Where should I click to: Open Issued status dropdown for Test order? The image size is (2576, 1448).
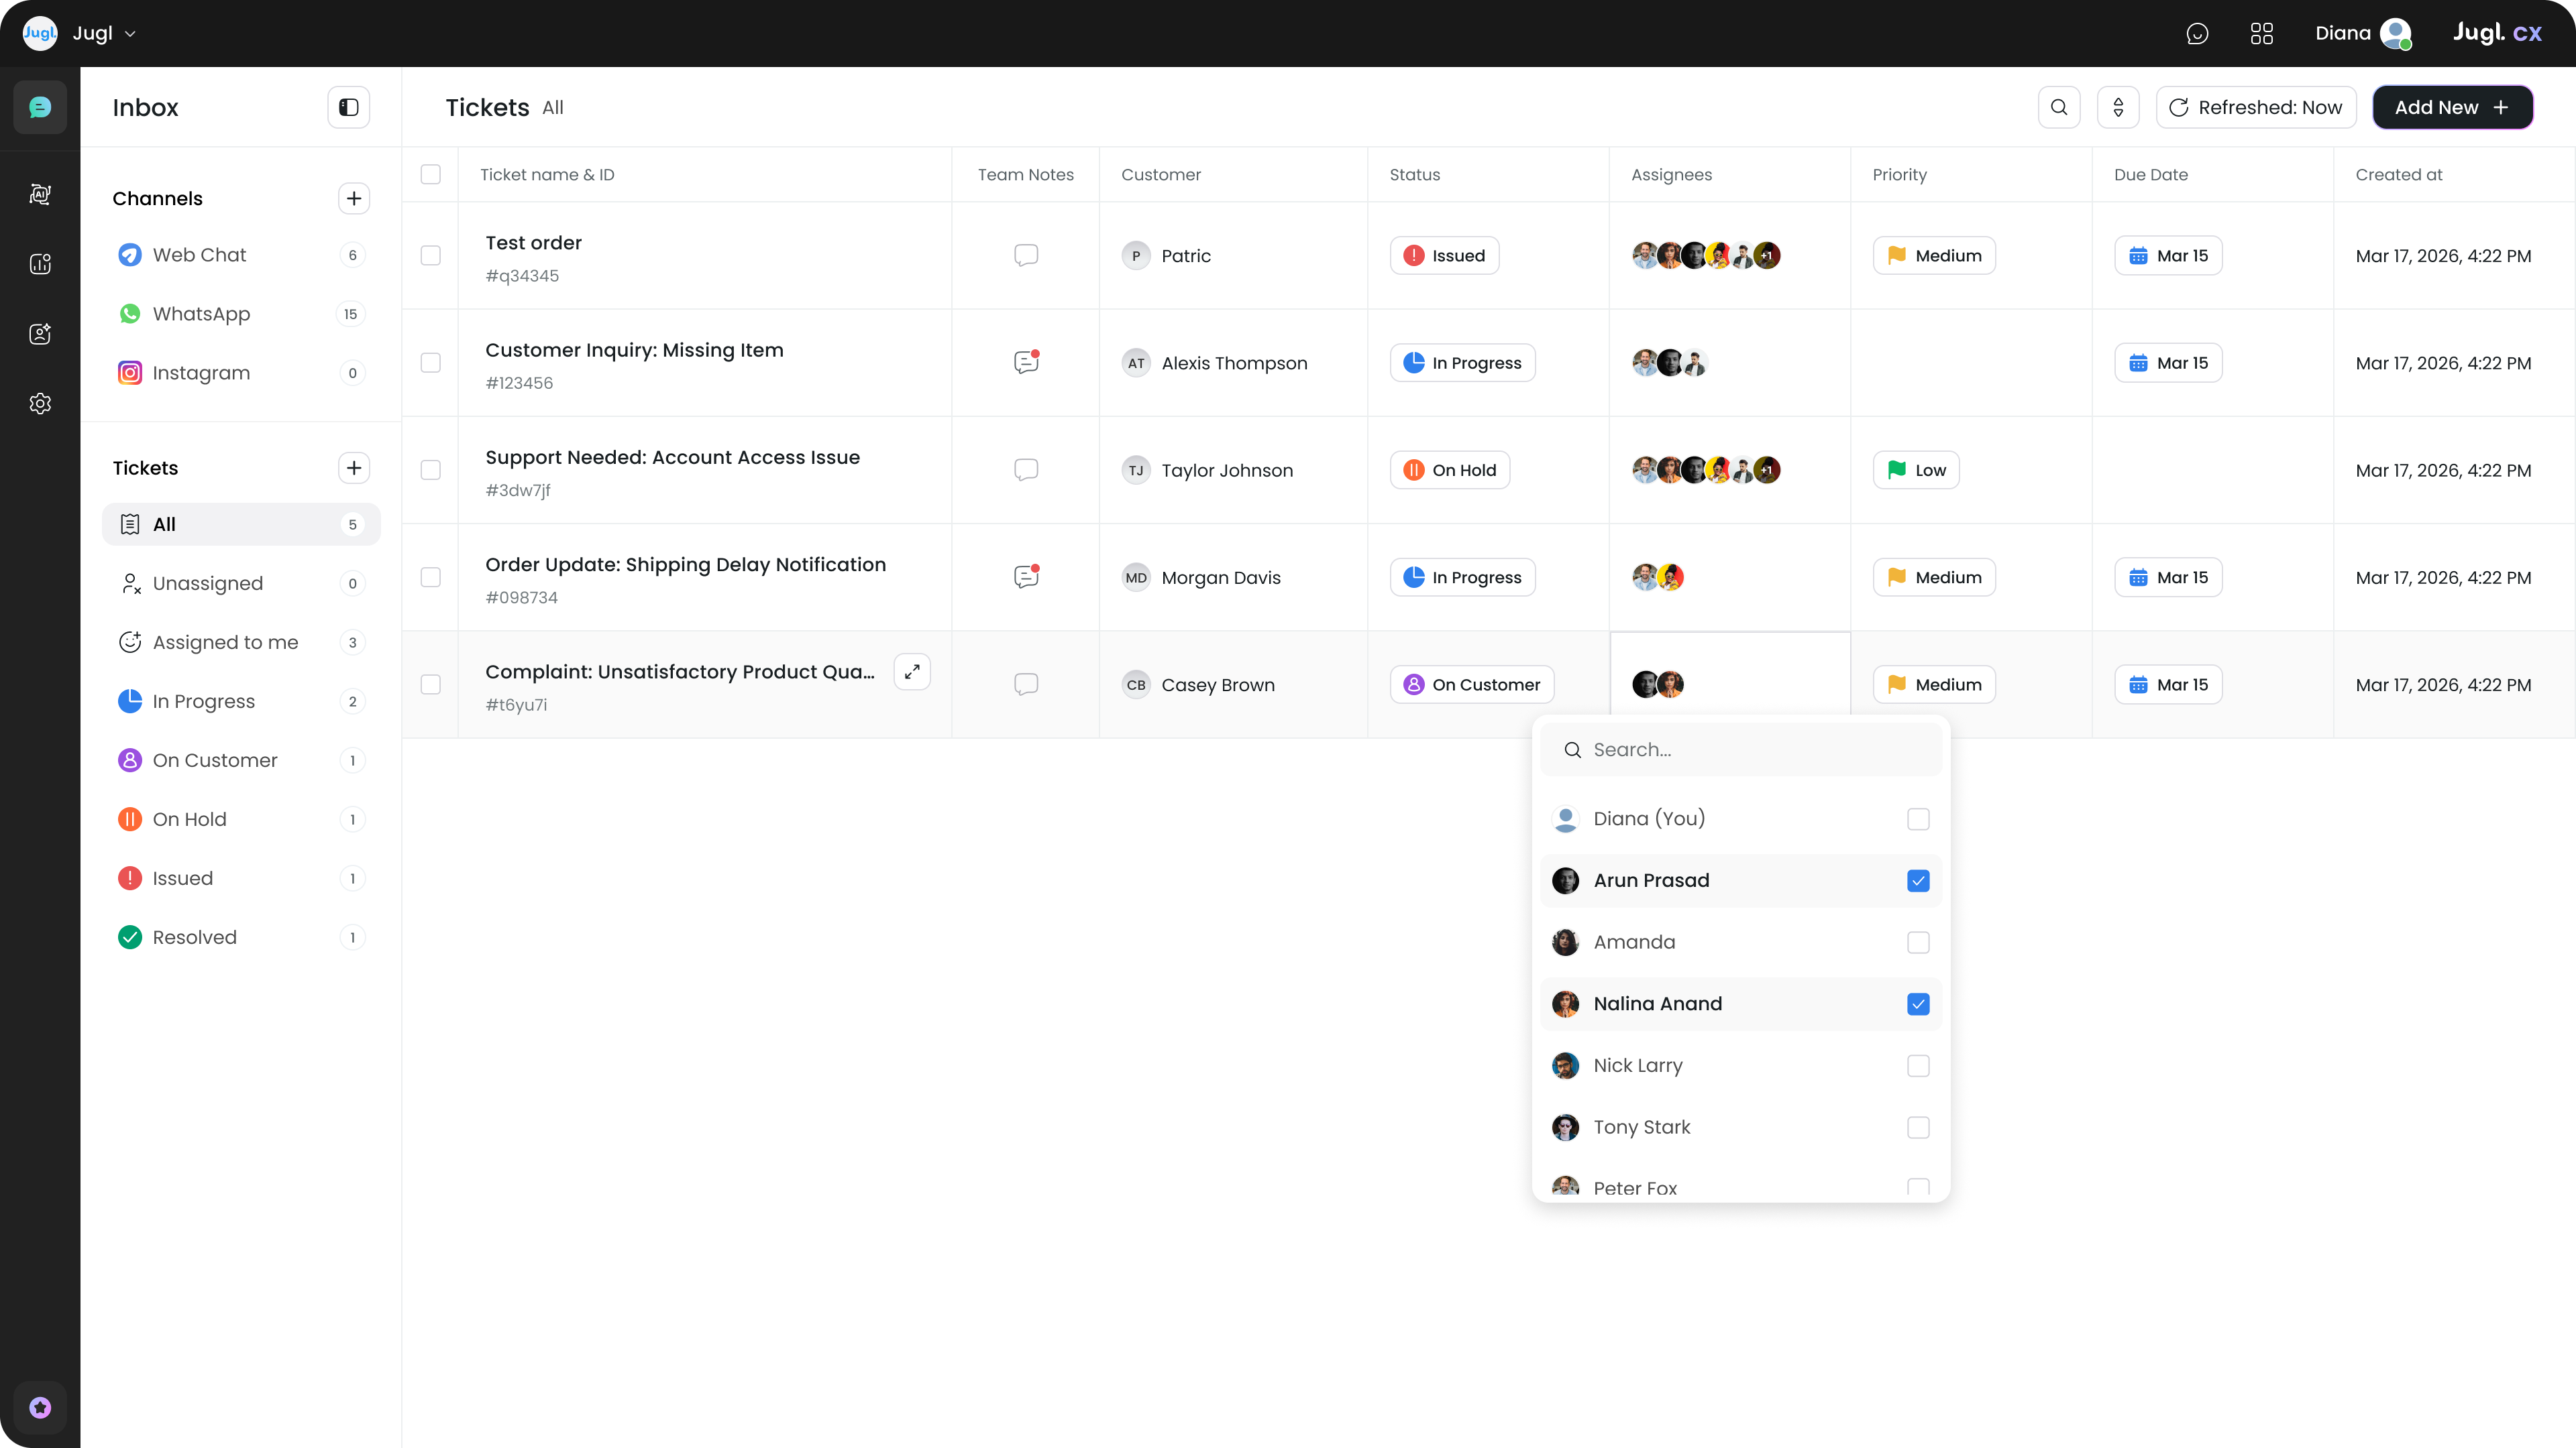(x=1444, y=255)
